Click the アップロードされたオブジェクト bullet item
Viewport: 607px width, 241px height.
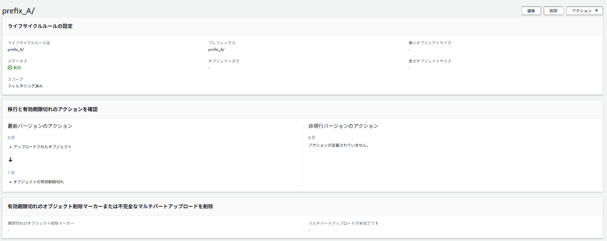click(42, 147)
